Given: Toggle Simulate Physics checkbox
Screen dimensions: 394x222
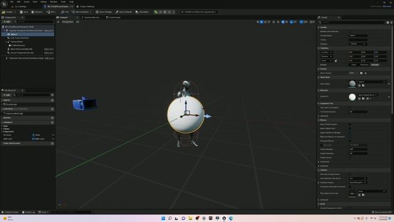Looking at the screenshot, I should click(350, 141).
